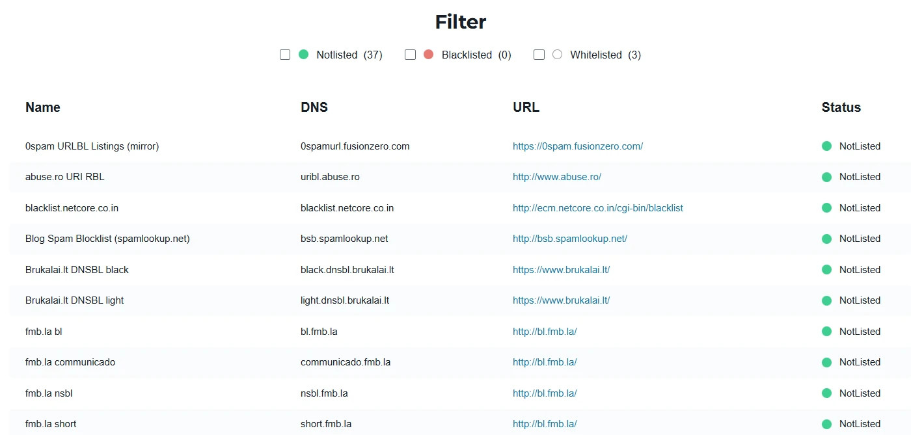The height and width of the screenshot is (435, 911).
Task: Click the red dot next to Blacklisted
Action: (428, 55)
